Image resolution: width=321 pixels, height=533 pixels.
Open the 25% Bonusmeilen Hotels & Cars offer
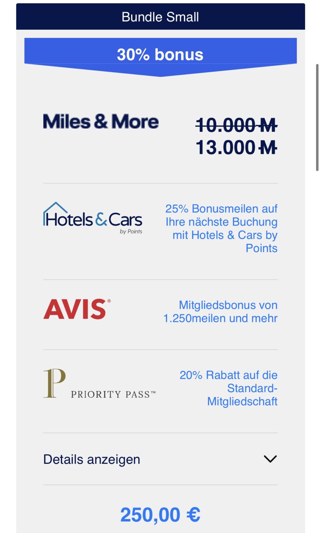coord(221,228)
